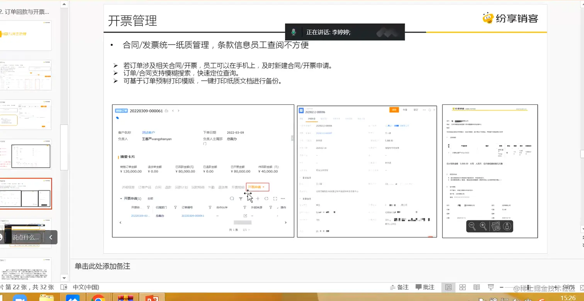Click the filter icon on 归属部门 column
Image resolution: width=584 pixels, height=301 pixels.
click(x=175, y=207)
